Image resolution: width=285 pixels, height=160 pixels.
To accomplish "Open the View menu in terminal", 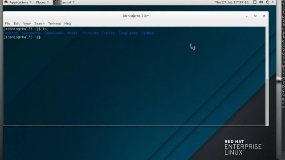I will click(27, 24).
